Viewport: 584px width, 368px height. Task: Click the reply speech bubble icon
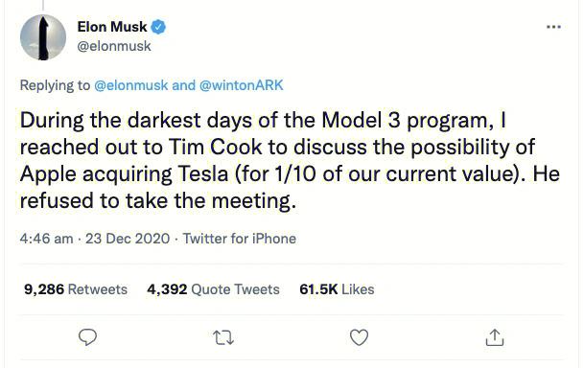pyautogui.click(x=88, y=337)
